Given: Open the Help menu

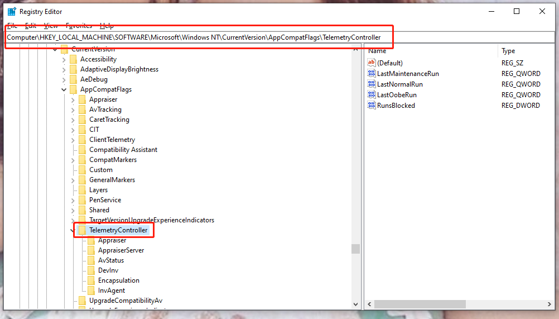Looking at the screenshot, I should coord(107,26).
